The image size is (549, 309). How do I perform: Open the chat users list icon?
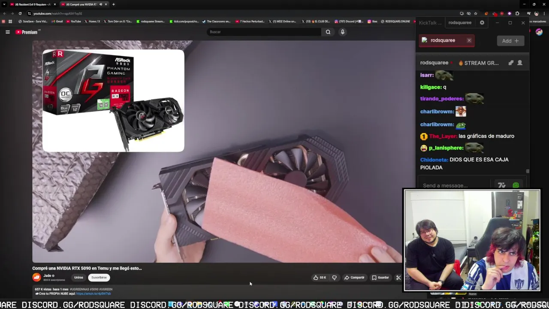coord(520,63)
